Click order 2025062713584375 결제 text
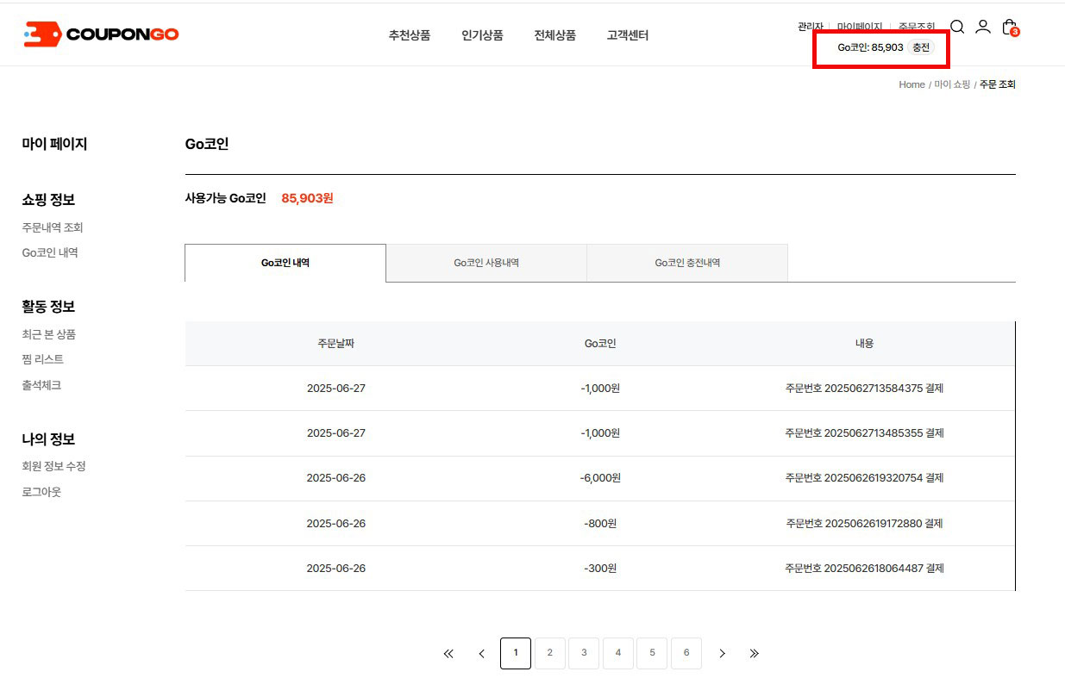This screenshot has height=678, width=1065. (864, 389)
